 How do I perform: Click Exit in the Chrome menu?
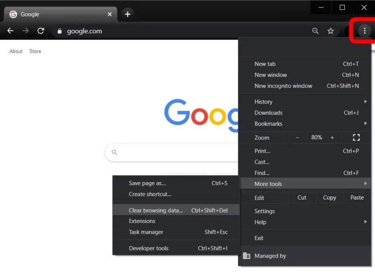click(305, 238)
